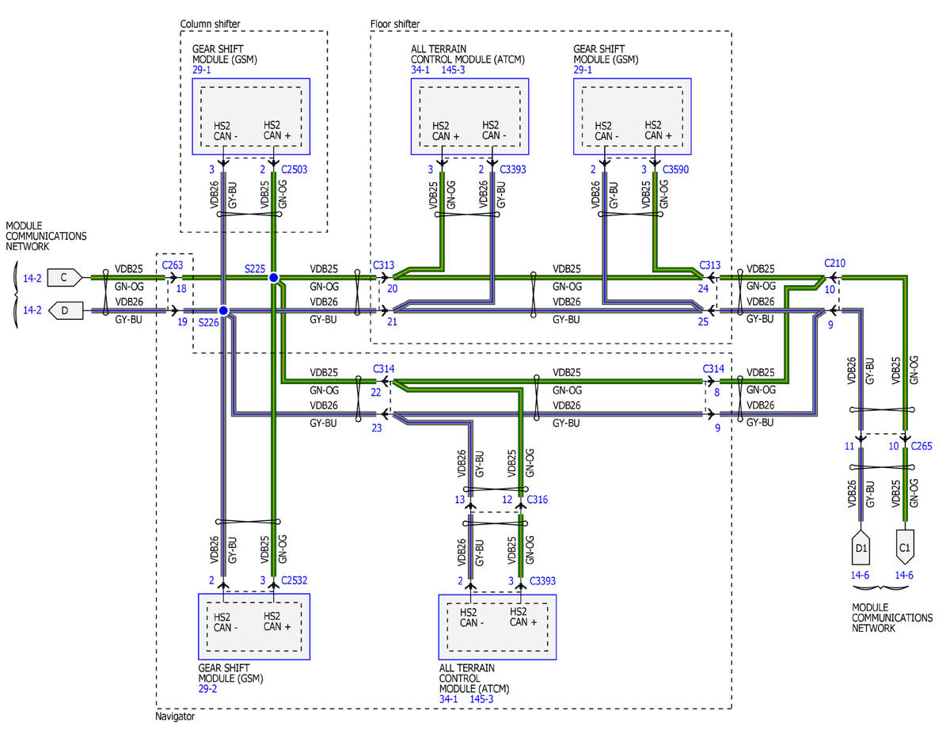Click the S226 splice dot

coord(223,311)
